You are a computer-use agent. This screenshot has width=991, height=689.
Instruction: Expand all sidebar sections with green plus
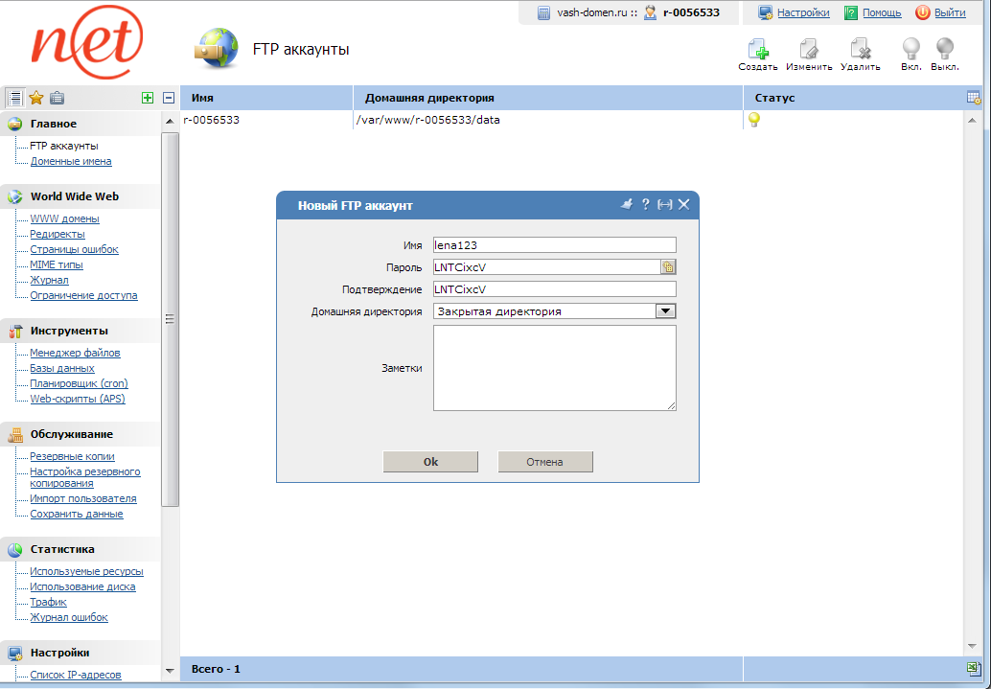(148, 97)
